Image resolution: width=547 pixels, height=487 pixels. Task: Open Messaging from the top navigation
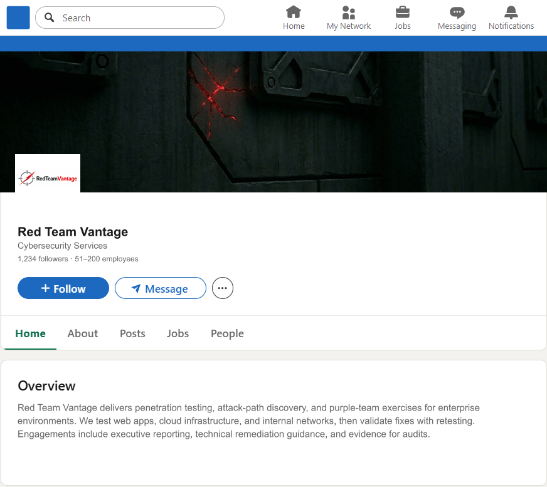click(x=457, y=18)
